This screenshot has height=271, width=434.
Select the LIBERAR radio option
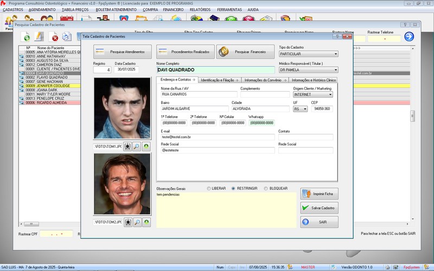point(208,189)
